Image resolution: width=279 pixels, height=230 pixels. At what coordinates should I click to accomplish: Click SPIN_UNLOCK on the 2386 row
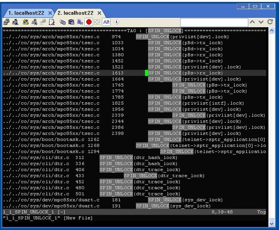coord(189,127)
